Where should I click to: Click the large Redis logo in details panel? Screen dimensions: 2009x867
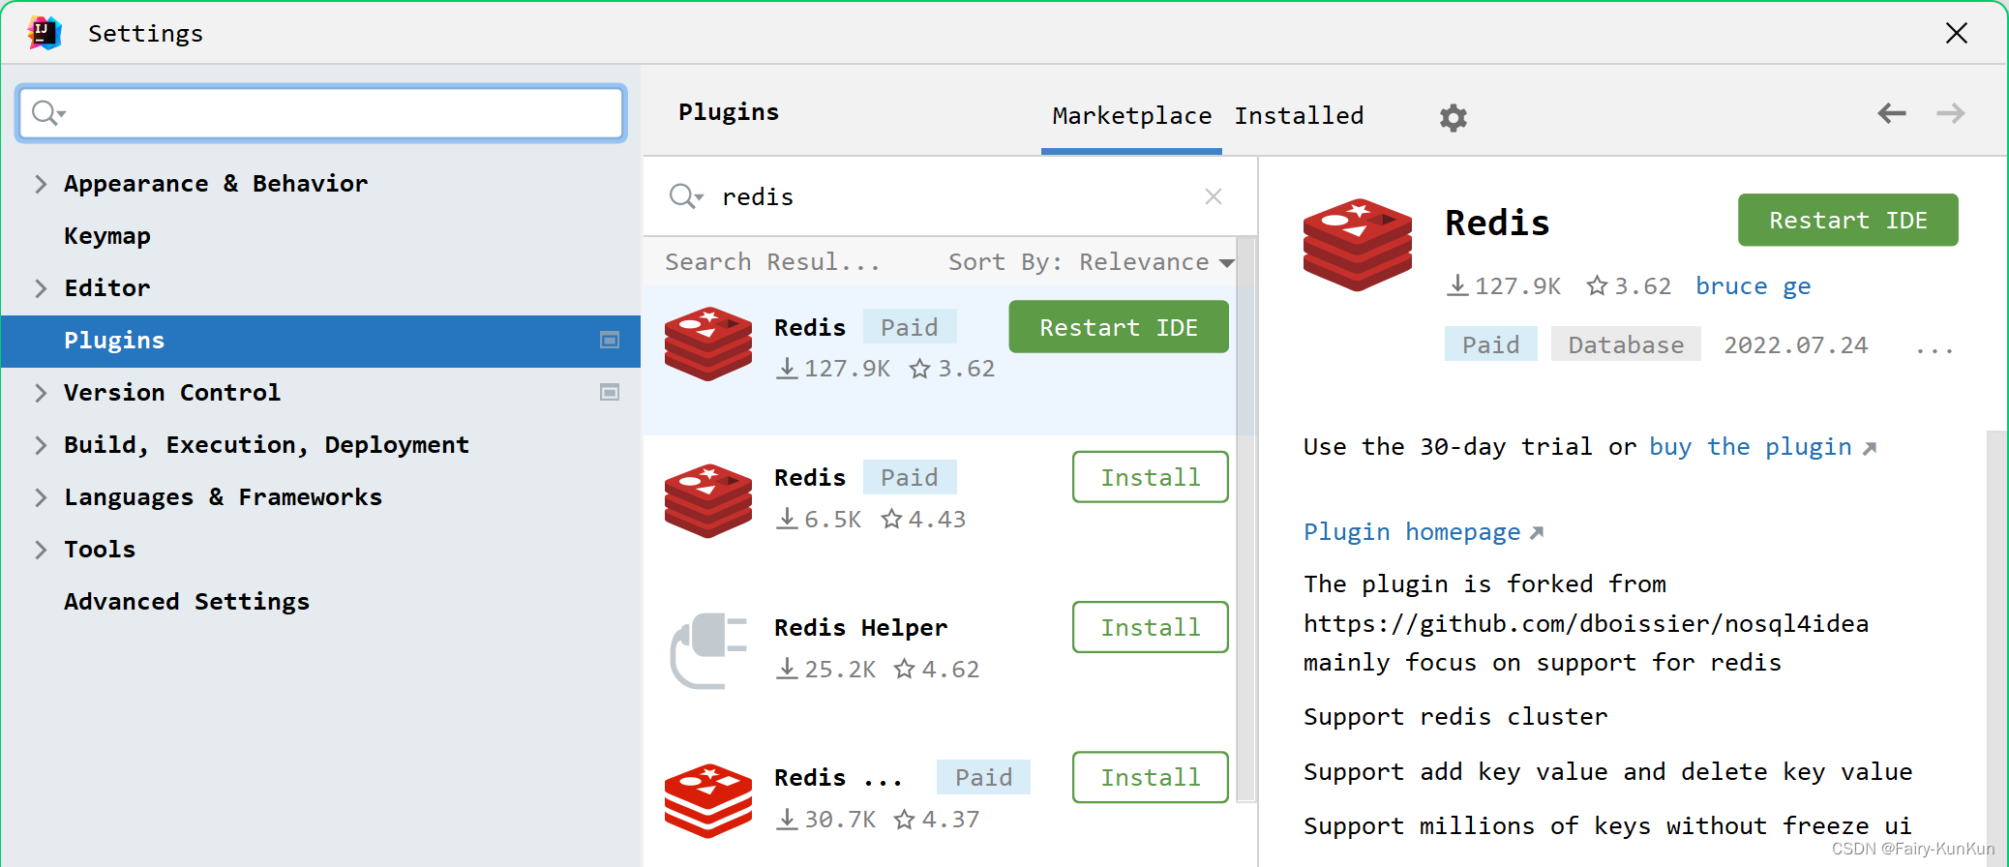click(x=1357, y=245)
